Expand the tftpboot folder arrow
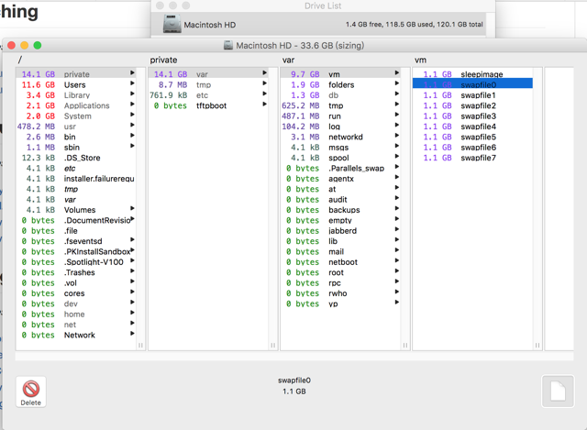587x430 pixels. [x=265, y=104]
